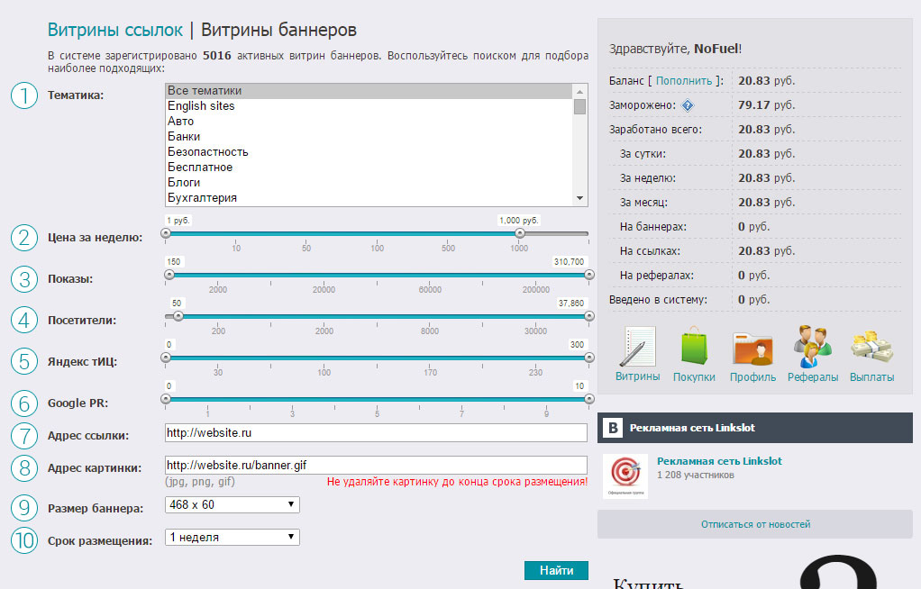The image size is (921, 589).
Task: Expand the Срок размещения dropdown
Action: click(x=232, y=538)
